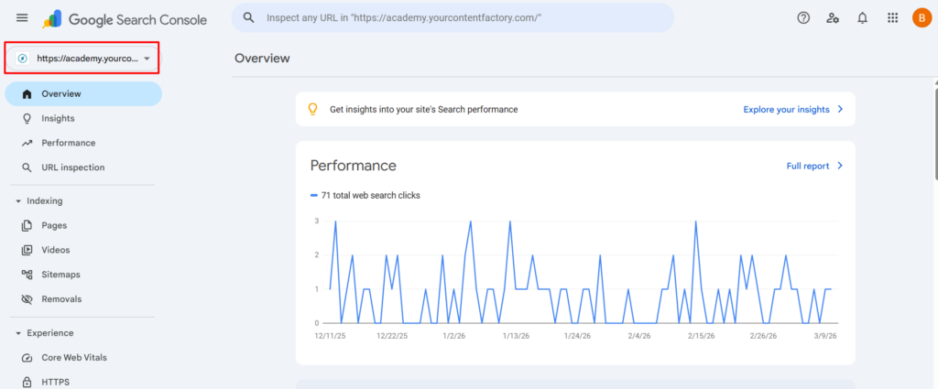Screen dimensions: 938x389
Task: Open URL inspection in sidebar
Action: pyautogui.click(x=72, y=167)
